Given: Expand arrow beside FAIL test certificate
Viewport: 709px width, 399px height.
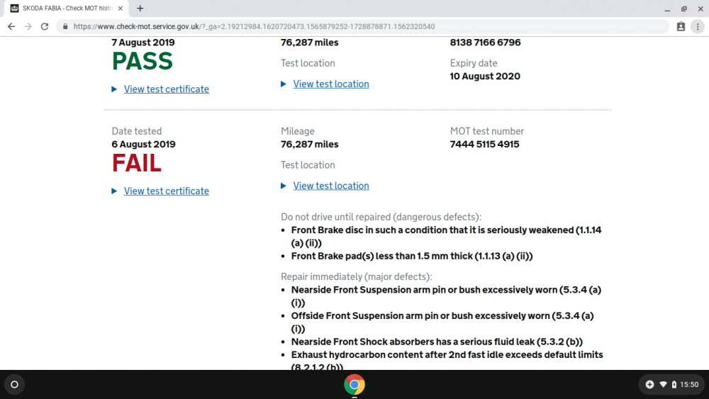Looking at the screenshot, I should coord(114,191).
